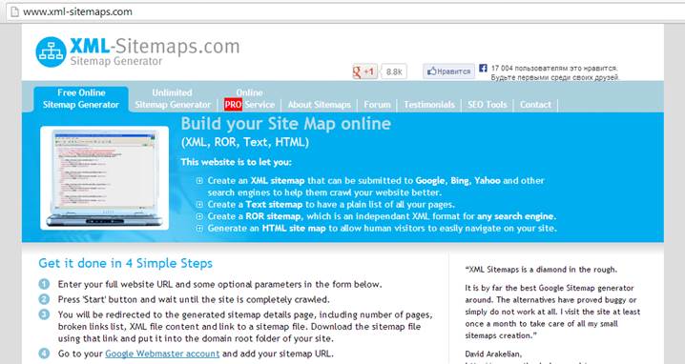Click the Facebook logo icon
Image resolution: width=685 pixels, height=364 pixels.
pyautogui.click(x=483, y=68)
